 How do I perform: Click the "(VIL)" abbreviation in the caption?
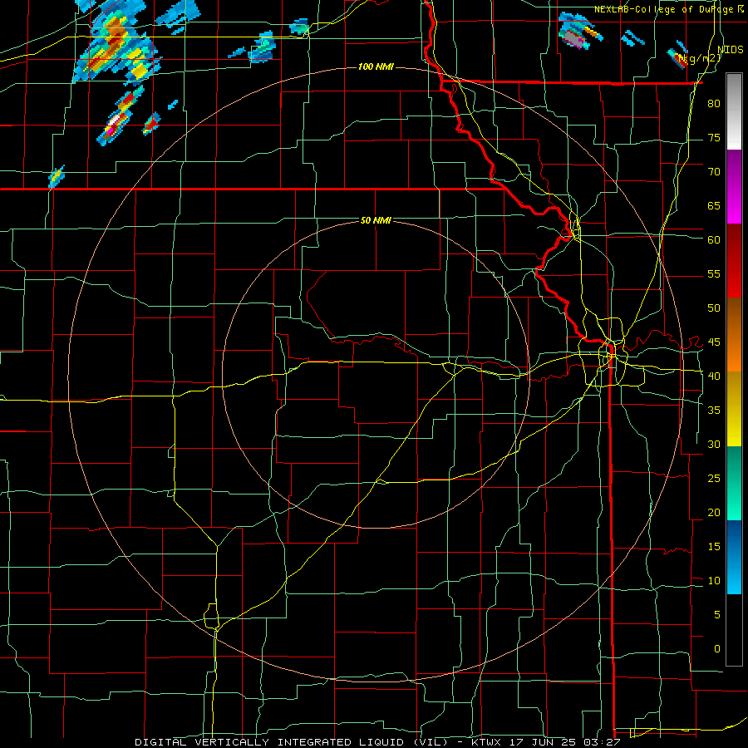point(431,742)
